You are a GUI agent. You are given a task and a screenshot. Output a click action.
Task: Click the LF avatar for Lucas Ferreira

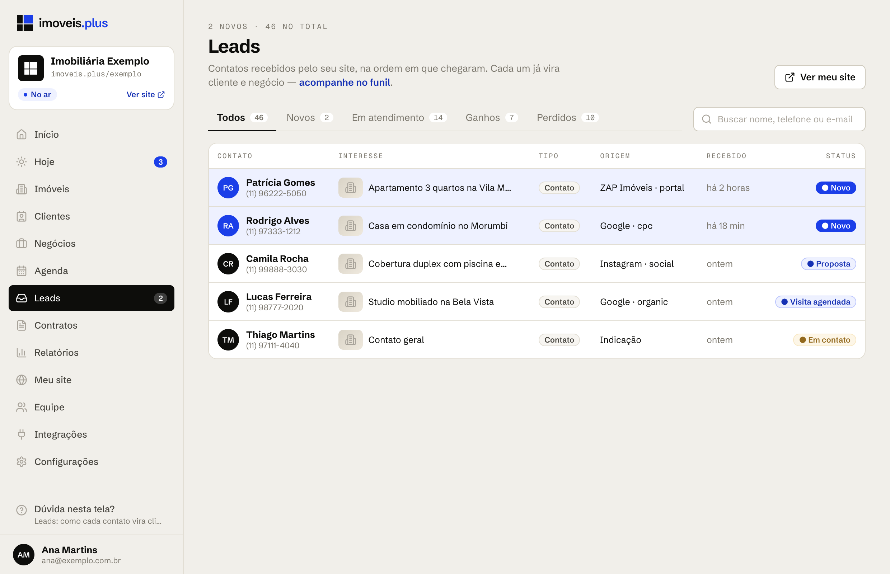point(228,302)
